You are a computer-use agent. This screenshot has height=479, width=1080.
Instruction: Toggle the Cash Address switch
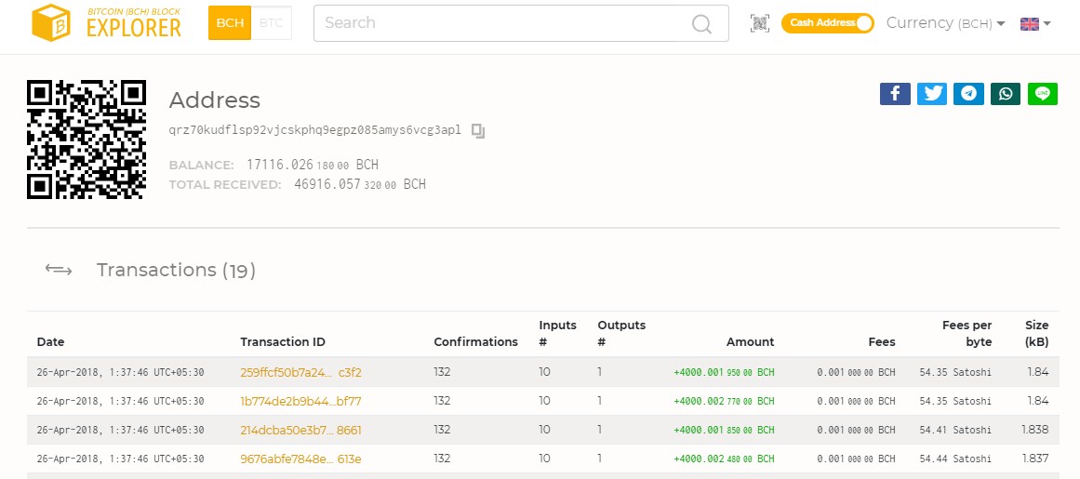[x=827, y=23]
